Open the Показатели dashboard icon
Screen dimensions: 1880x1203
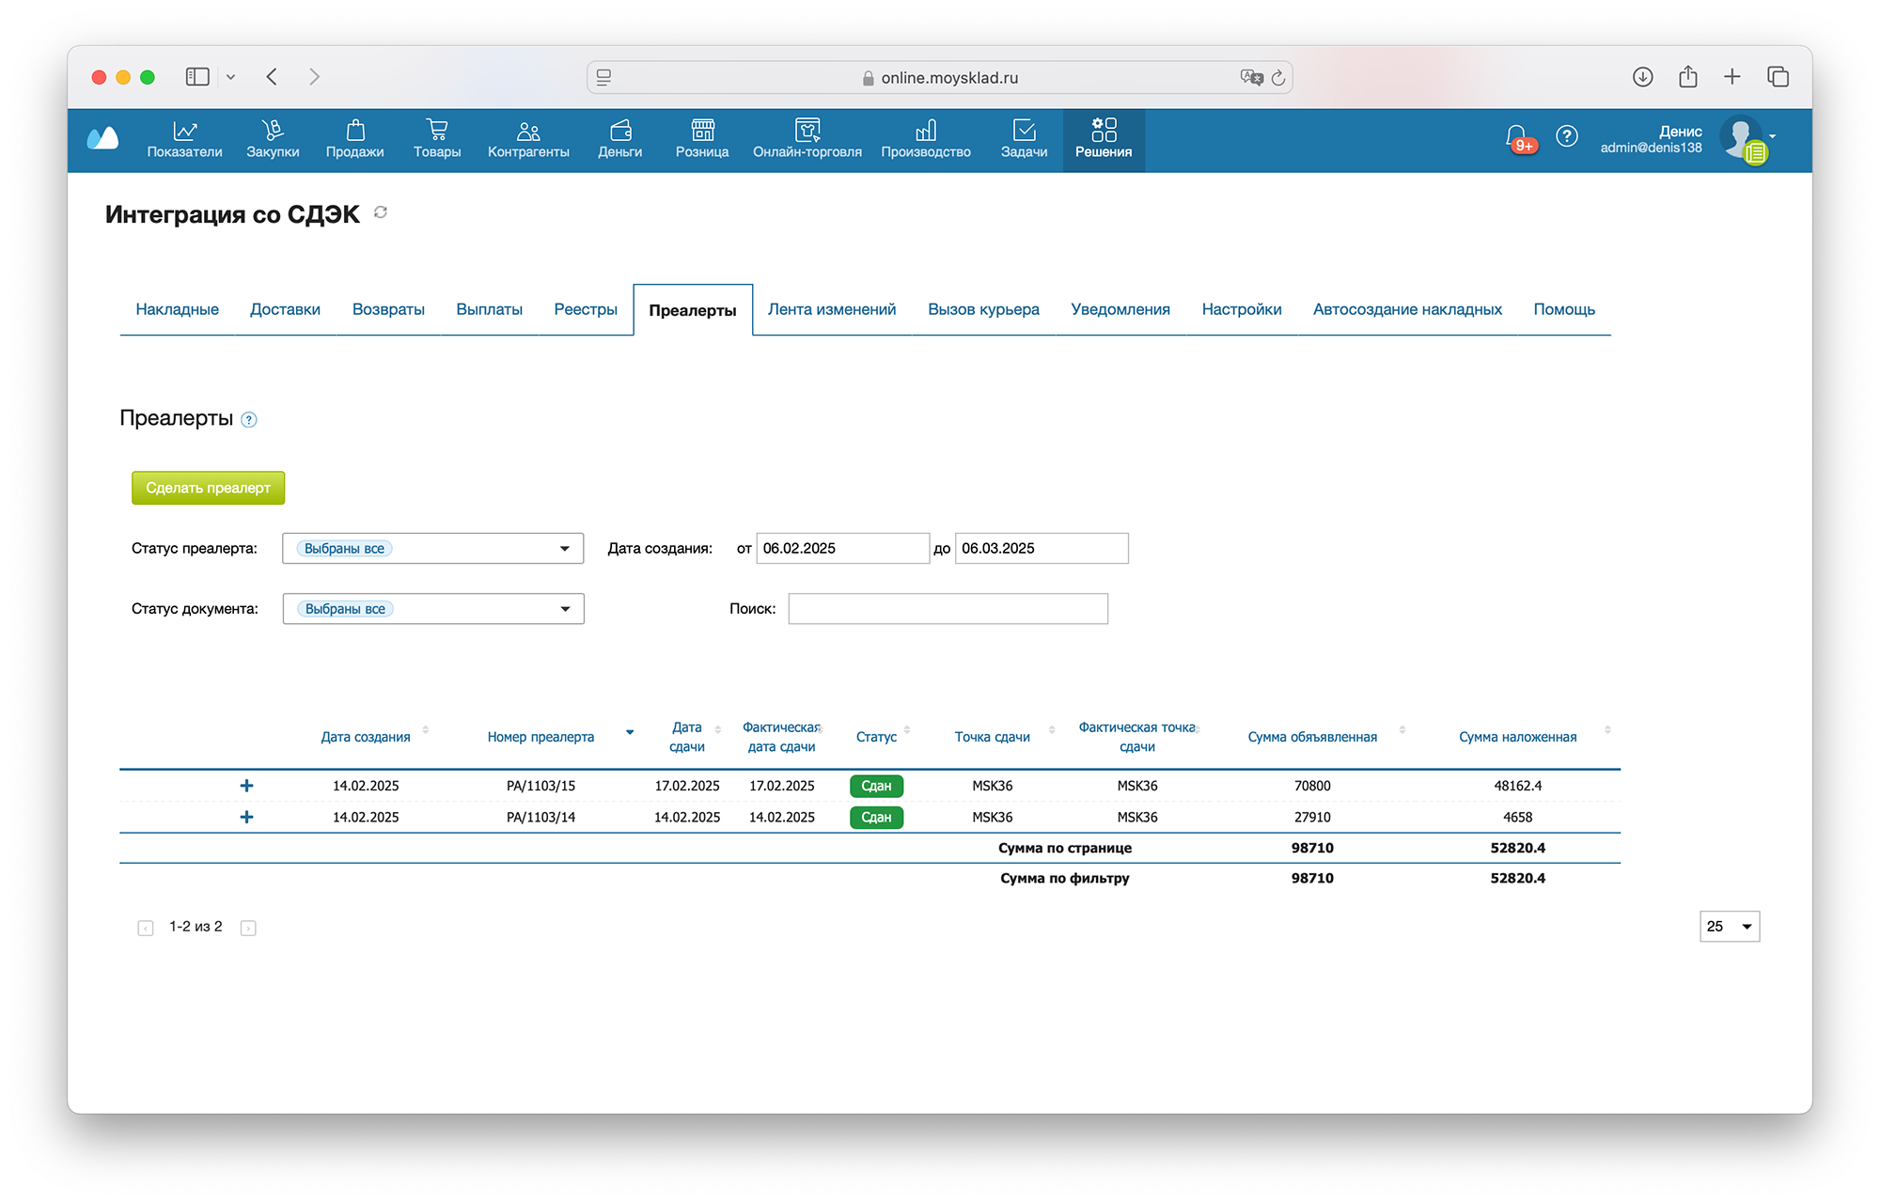[x=184, y=131]
